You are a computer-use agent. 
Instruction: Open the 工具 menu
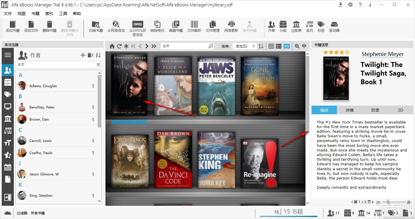[63, 13]
